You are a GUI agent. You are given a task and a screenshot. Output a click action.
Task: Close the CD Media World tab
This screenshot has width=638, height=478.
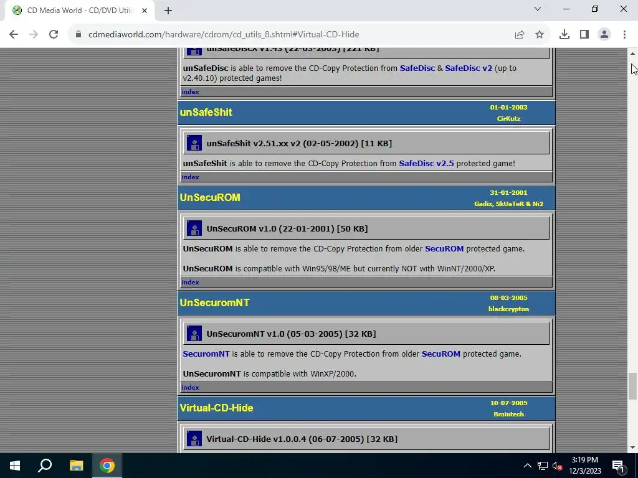[145, 11]
